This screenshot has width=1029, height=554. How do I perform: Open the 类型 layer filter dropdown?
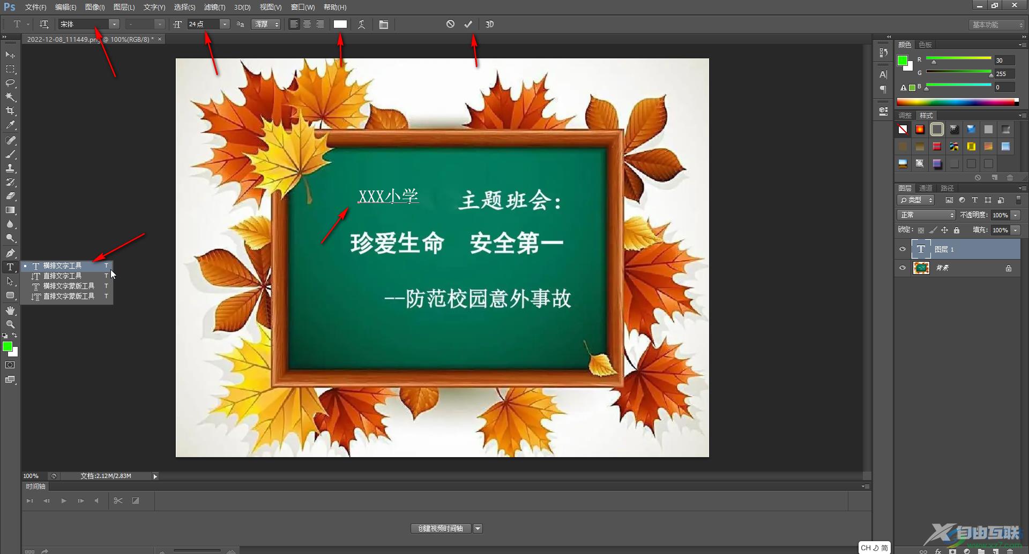916,200
